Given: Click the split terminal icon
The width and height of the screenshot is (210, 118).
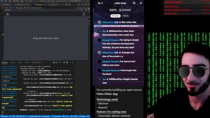Looking at the screenshot, I should click(x=64, y=63).
